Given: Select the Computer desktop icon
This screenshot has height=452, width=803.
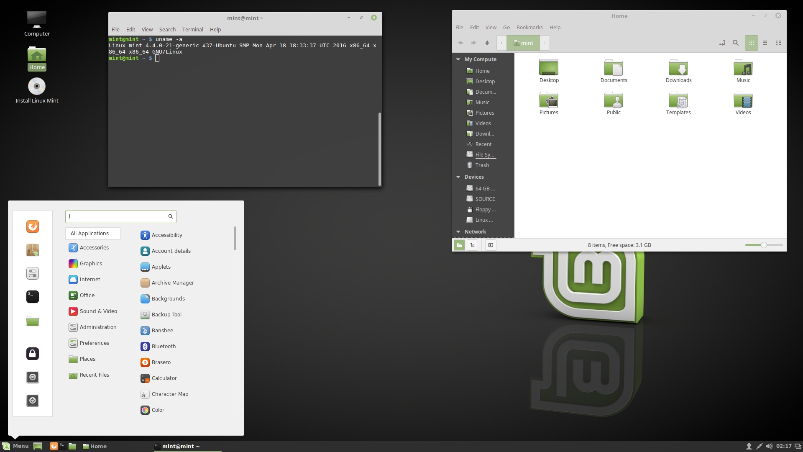Looking at the screenshot, I should (x=37, y=23).
